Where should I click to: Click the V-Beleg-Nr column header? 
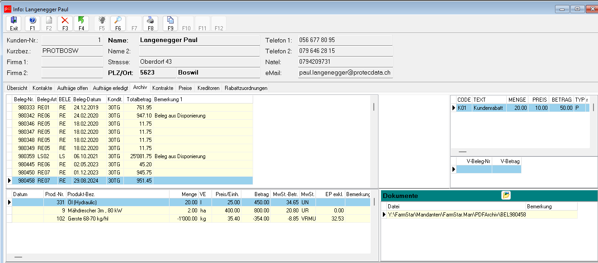[x=474, y=161]
